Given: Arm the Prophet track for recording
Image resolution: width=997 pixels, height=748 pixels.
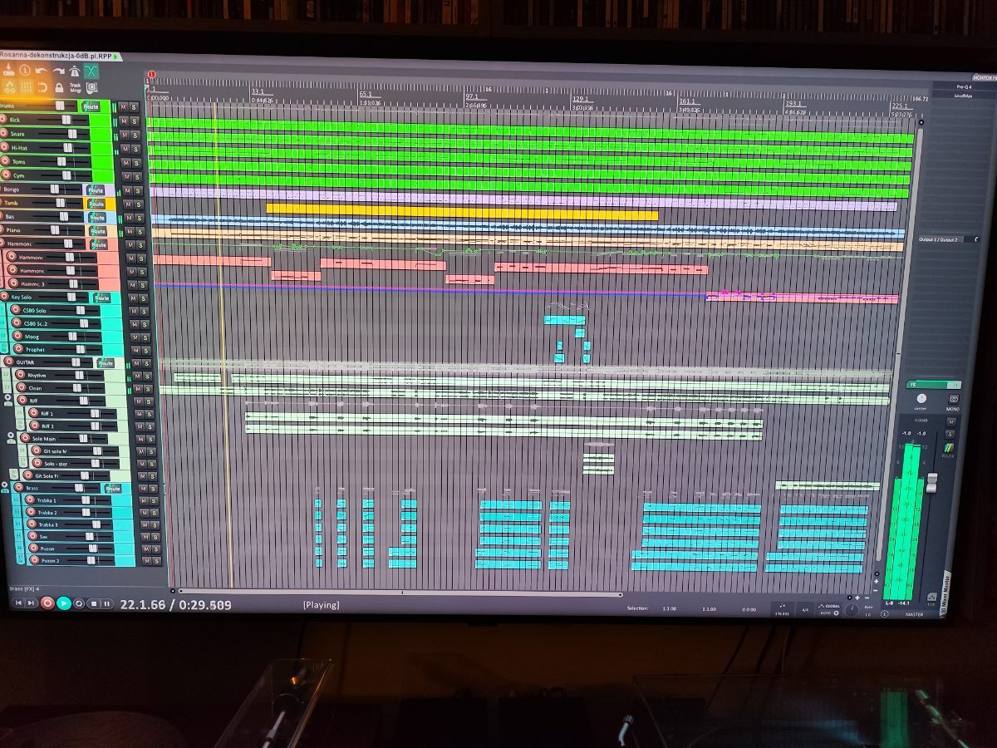Looking at the screenshot, I should point(17,349).
